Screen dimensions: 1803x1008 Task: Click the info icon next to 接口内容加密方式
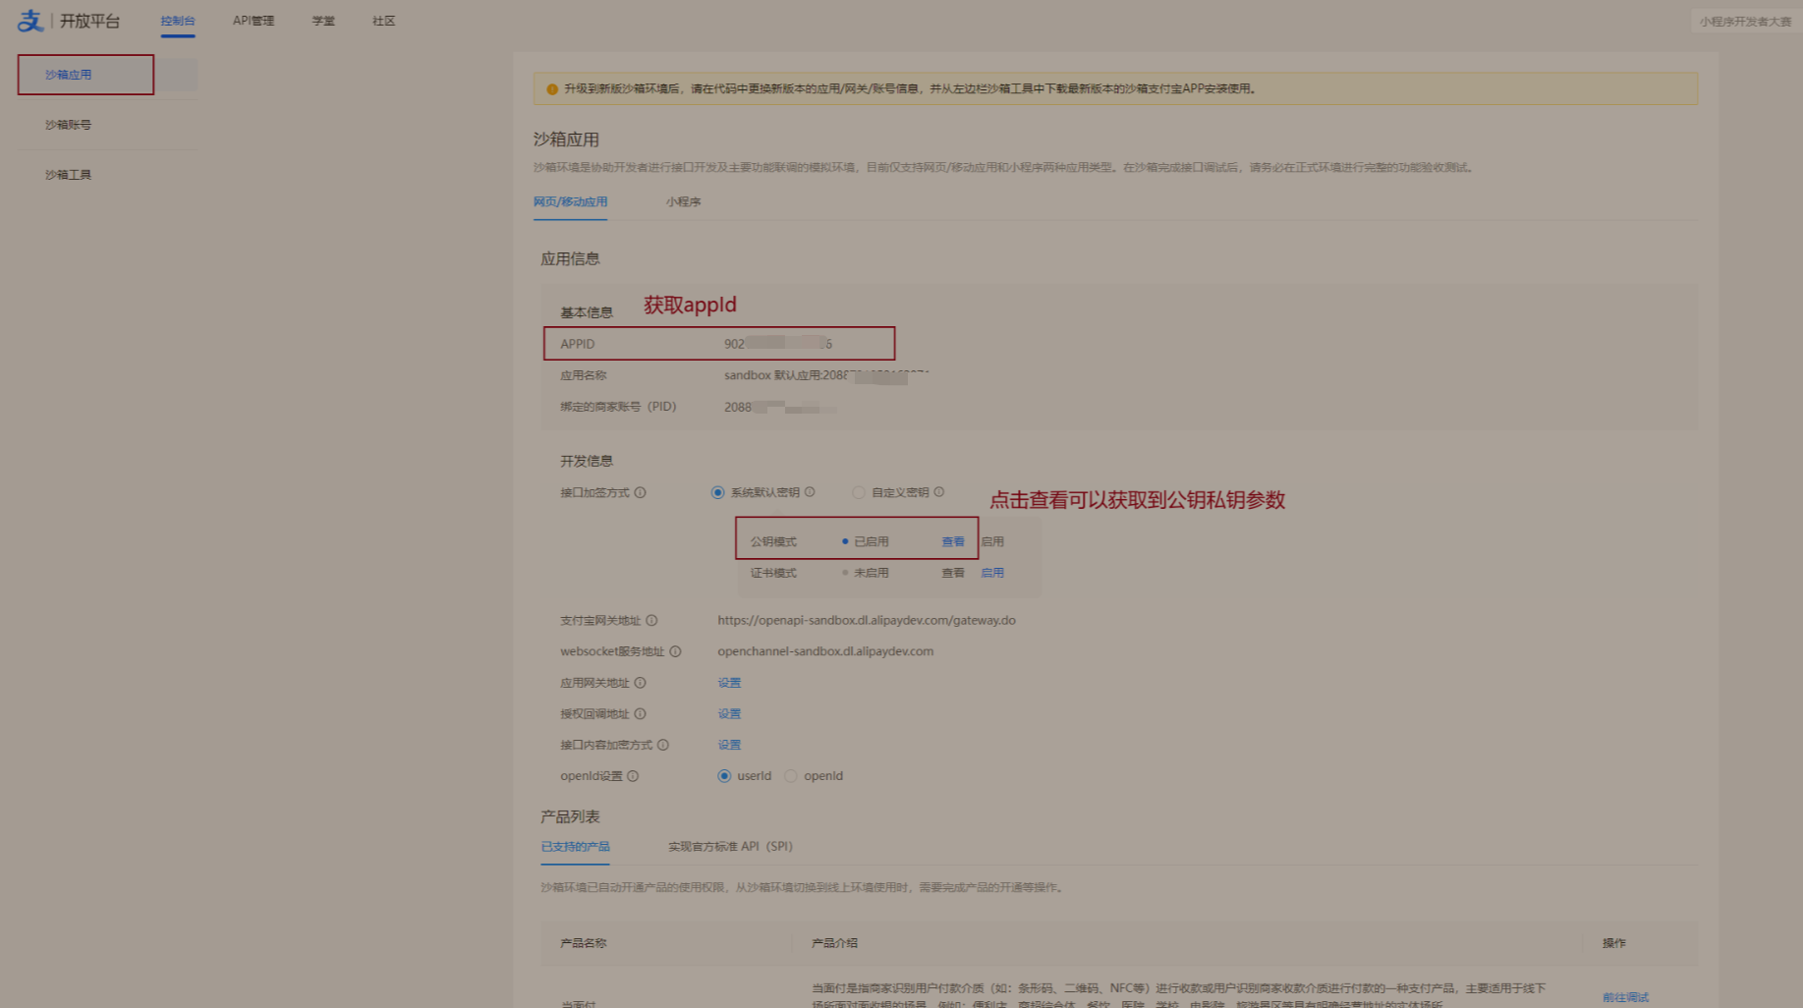tap(663, 745)
